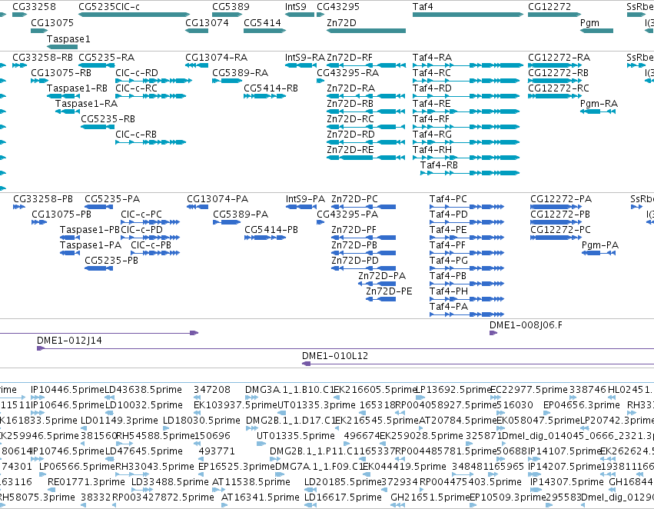This screenshot has height=509, width=654.
Task: Select protein CG12272-PB
Action: 560,215
